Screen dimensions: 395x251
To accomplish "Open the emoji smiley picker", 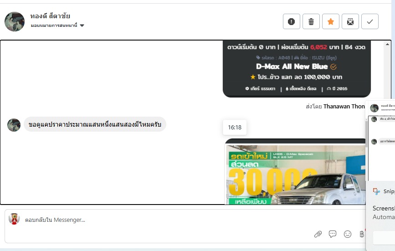I will (x=347, y=234).
